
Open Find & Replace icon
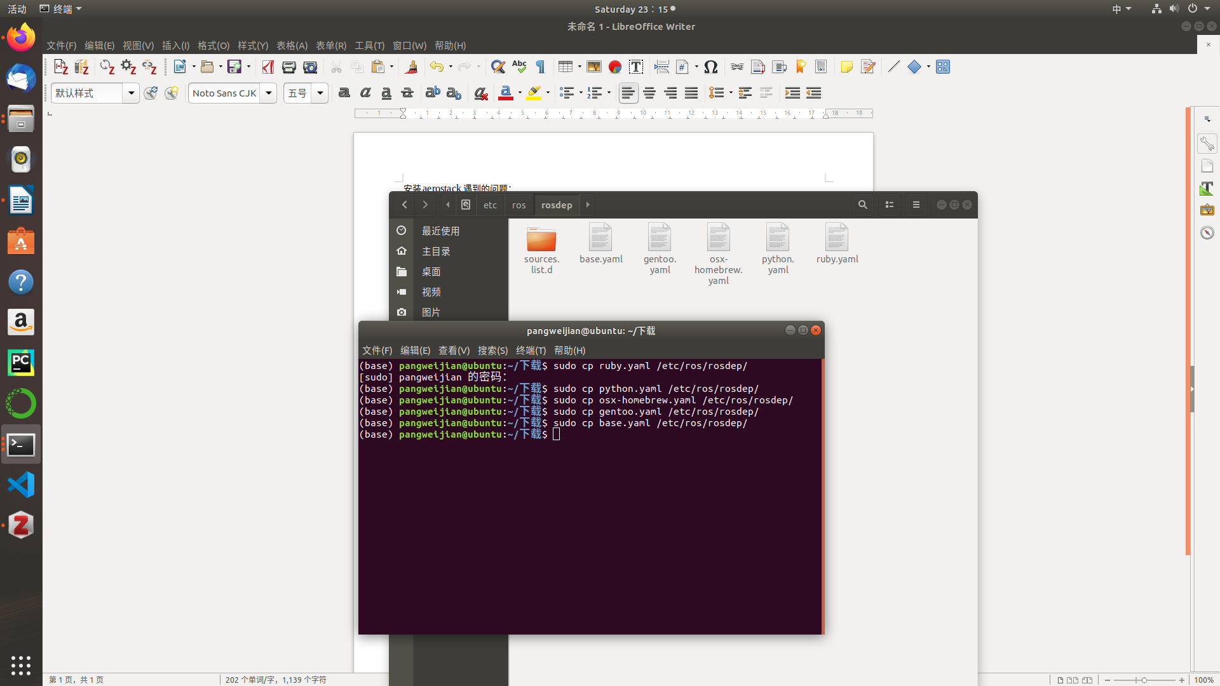click(x=498, y=67)
